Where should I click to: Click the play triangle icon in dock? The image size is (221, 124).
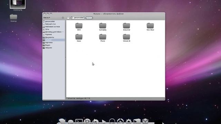[104, 122]
